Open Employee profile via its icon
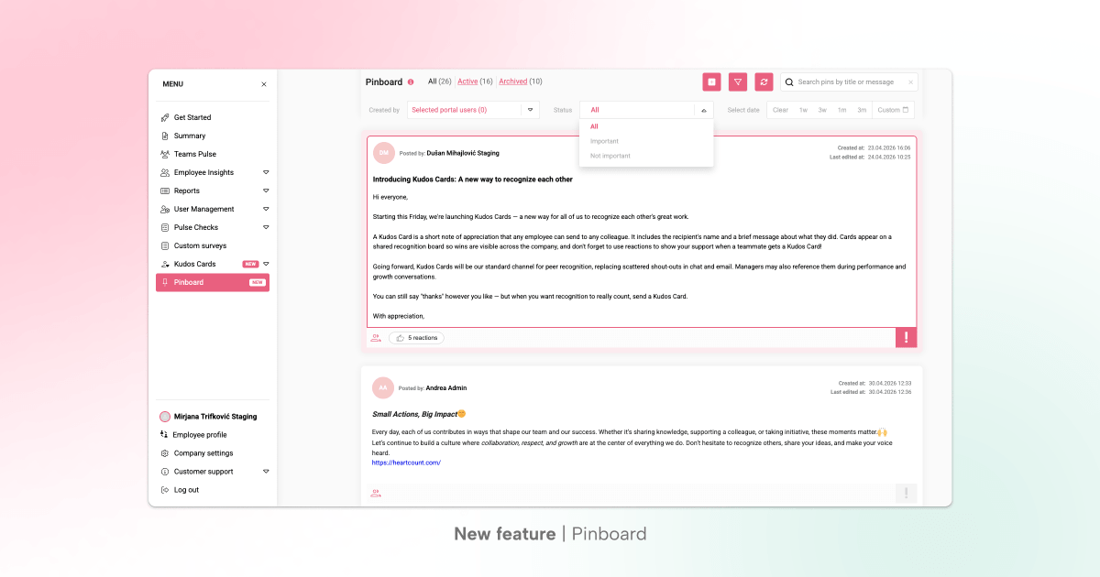The width and height of the screenshot is (1100, 577). point(165,435)
